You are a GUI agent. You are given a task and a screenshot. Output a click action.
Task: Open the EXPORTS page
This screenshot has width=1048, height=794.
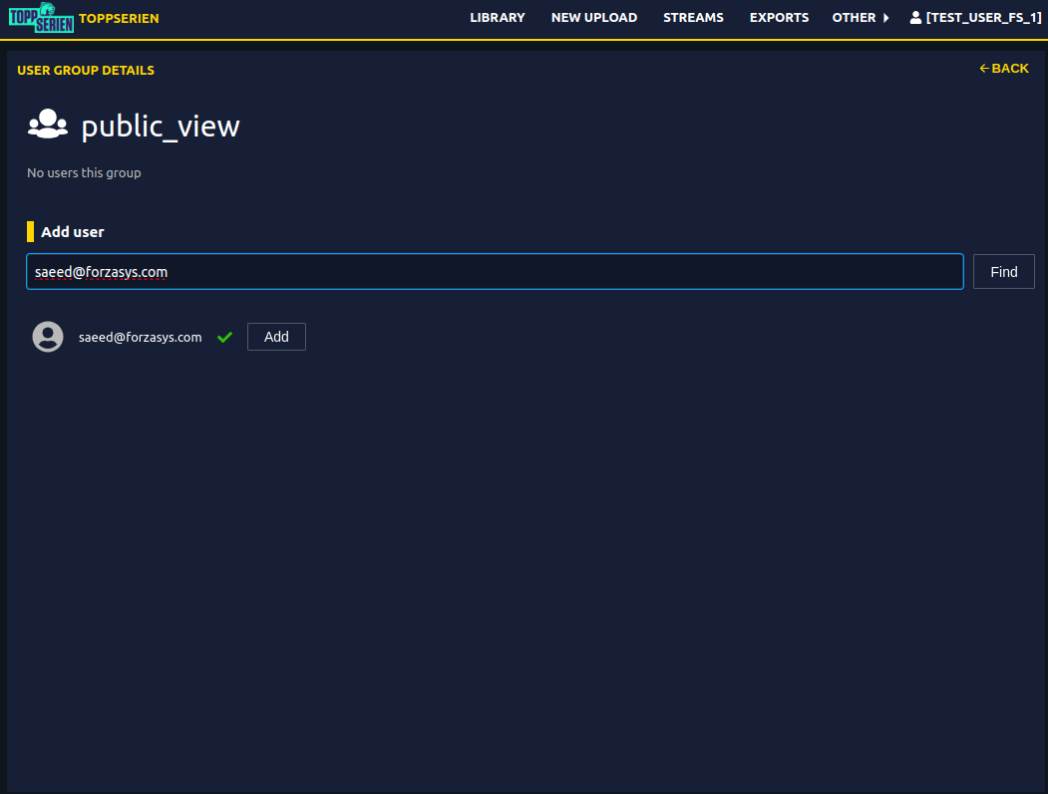tap(779, 17)
